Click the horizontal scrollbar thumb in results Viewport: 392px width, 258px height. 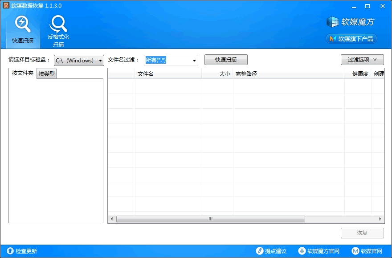210,219
